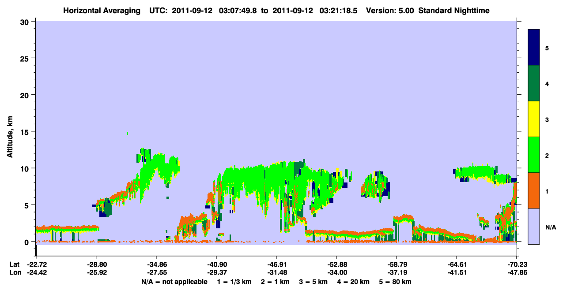The height and width of the screenshot is (294, 574).
Task: Click the dark blue colorbar segment labeled 5
Action: pos(534,47)
